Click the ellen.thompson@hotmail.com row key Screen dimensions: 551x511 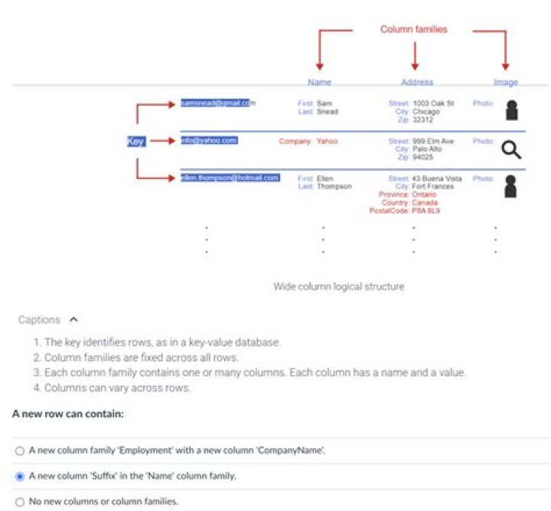(230, 177)
